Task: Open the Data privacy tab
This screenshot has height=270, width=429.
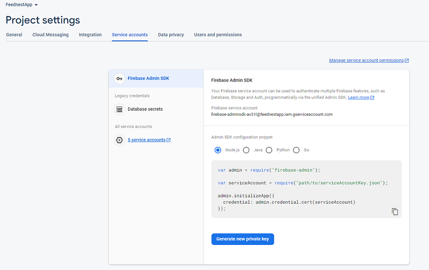Action: [171, 35]
